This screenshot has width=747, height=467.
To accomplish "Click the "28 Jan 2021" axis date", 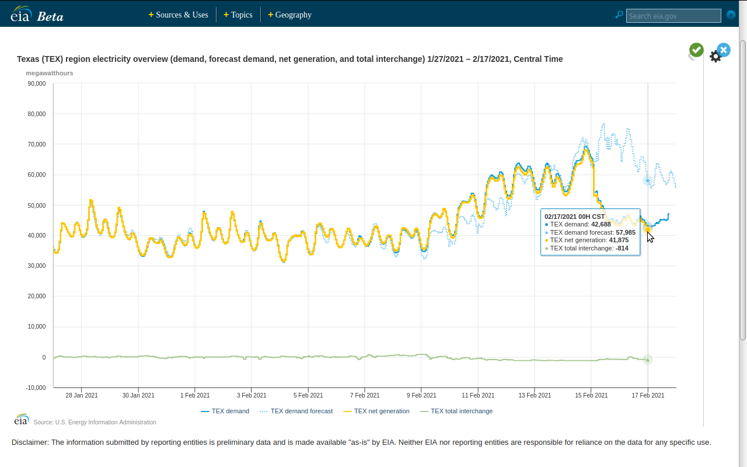I will pos(82,395).
